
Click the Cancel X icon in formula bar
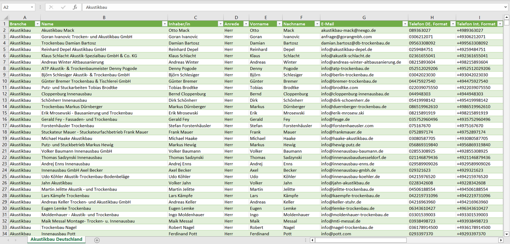(x=51, y=7)
